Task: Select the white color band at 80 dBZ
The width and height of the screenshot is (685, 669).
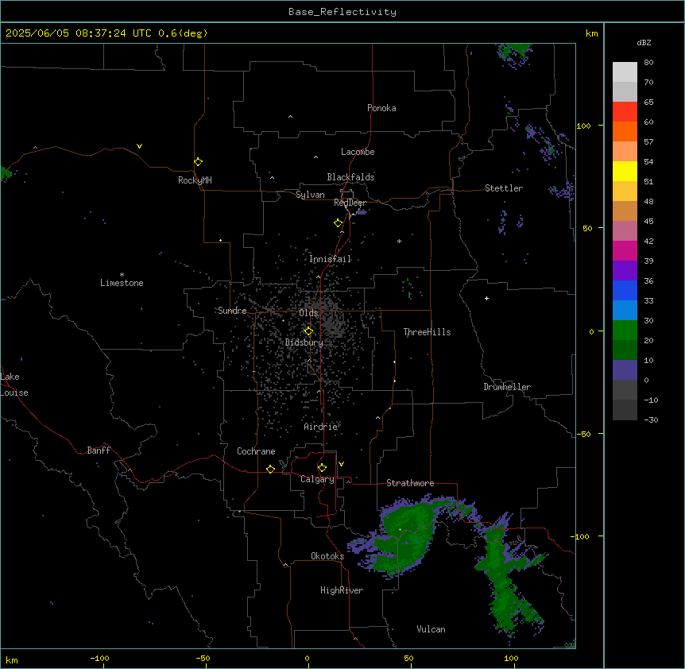Action: tap(625, 72)
